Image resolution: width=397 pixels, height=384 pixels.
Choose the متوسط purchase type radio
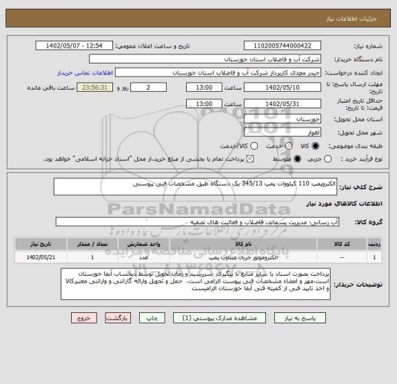point(297,159)
